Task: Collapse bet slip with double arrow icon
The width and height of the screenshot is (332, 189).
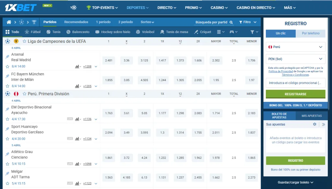Action: point(323,124)
